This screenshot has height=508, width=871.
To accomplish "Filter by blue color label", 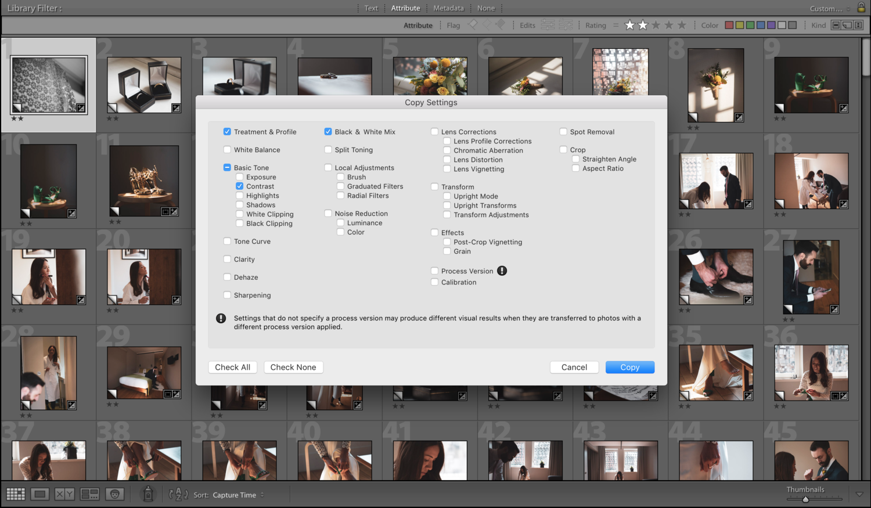I will click(761, 25).
